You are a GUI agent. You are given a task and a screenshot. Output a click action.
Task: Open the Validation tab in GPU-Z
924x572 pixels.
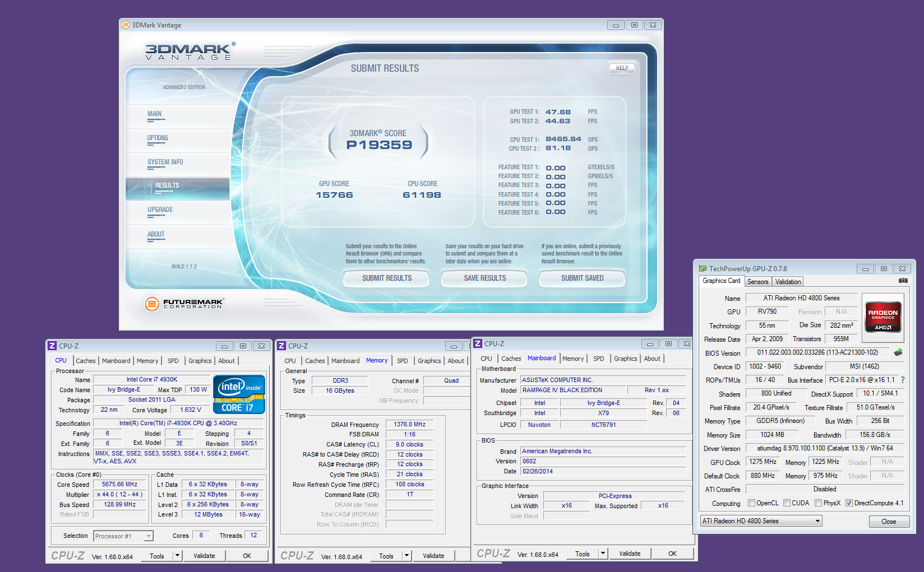[788, 282]
